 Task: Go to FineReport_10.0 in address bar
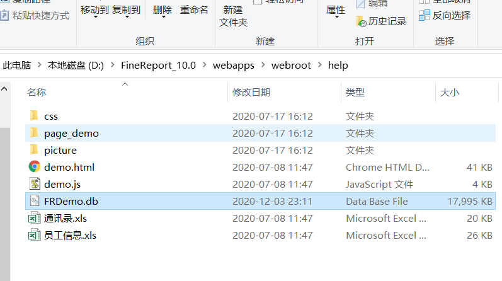(x=158, y=66)
